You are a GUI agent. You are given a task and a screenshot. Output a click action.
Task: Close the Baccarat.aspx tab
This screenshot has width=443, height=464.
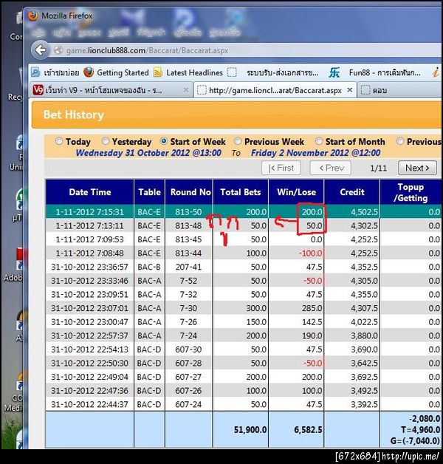point(350,89)
